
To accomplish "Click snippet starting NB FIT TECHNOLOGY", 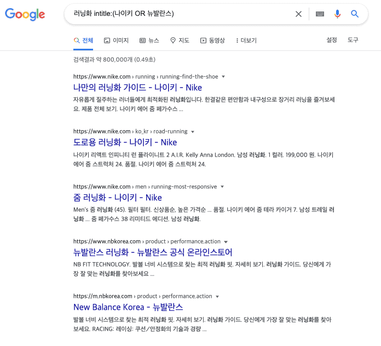I will pyautogui.click(x=202, y=269).
